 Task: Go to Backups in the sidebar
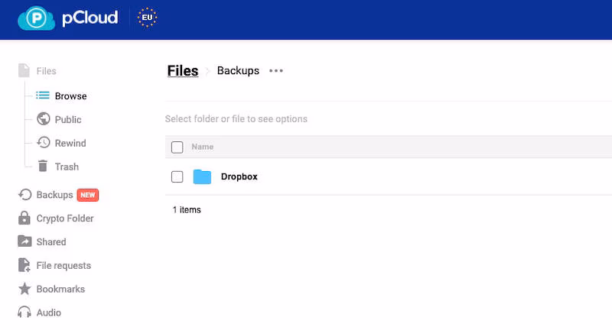[54, 195]
